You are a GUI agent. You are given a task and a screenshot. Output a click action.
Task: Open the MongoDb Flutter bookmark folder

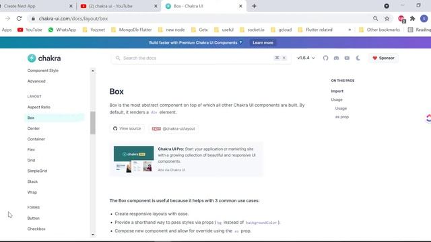tap(131, 30)
